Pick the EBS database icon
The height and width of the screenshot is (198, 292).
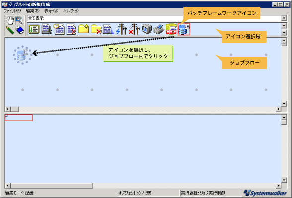click(171, 29)
